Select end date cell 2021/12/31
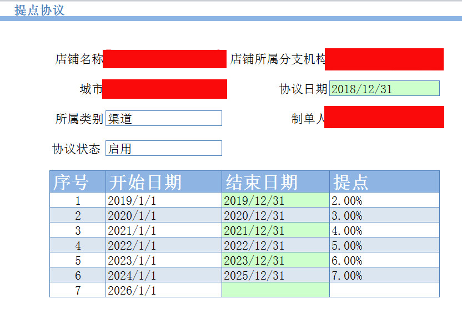Viewport: 462px width, 319px height. 275,230
